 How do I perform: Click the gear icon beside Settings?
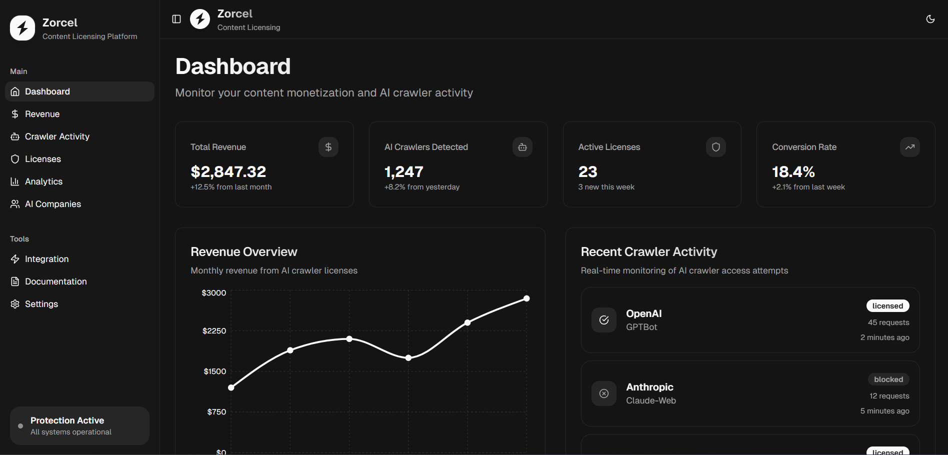coord(15,304)
